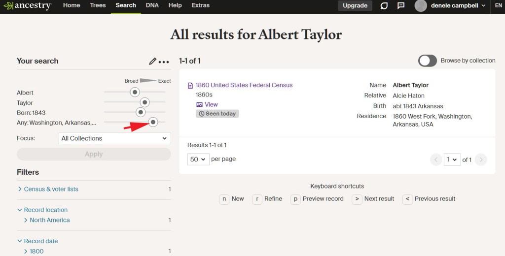
Task: Toggle the Browse by collection switch
Action: (x=428, y=61)
